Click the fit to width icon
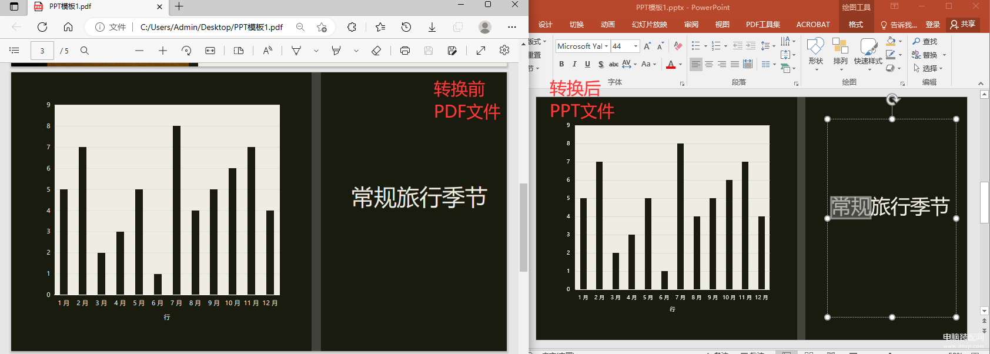The image size is (990, 354). tap(210, 51)
